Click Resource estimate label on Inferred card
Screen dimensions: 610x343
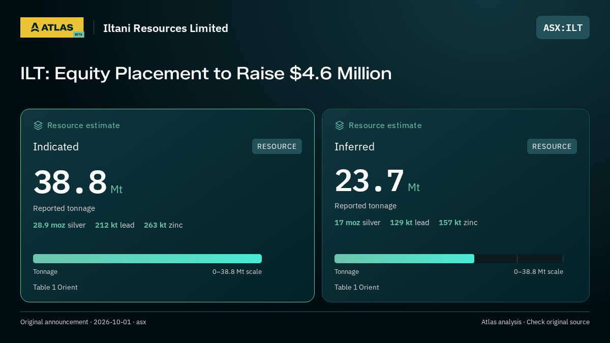click(385, 126)
